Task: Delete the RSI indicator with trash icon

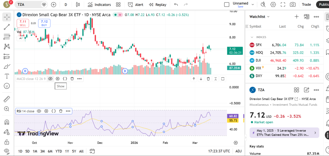Action: tap(61, 111)
